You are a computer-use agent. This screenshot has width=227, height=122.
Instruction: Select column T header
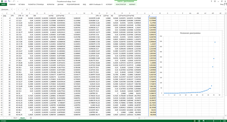coord(137,13)
